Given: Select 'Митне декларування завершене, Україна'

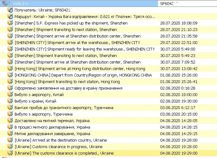Looking at the screenshot, I should [x=52, y=134].
